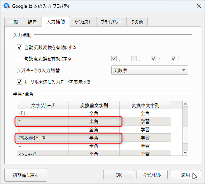
Task: Select 変換前文字列 cell for quote marks row
Action: pyautogui.click(x=94, y=122)
